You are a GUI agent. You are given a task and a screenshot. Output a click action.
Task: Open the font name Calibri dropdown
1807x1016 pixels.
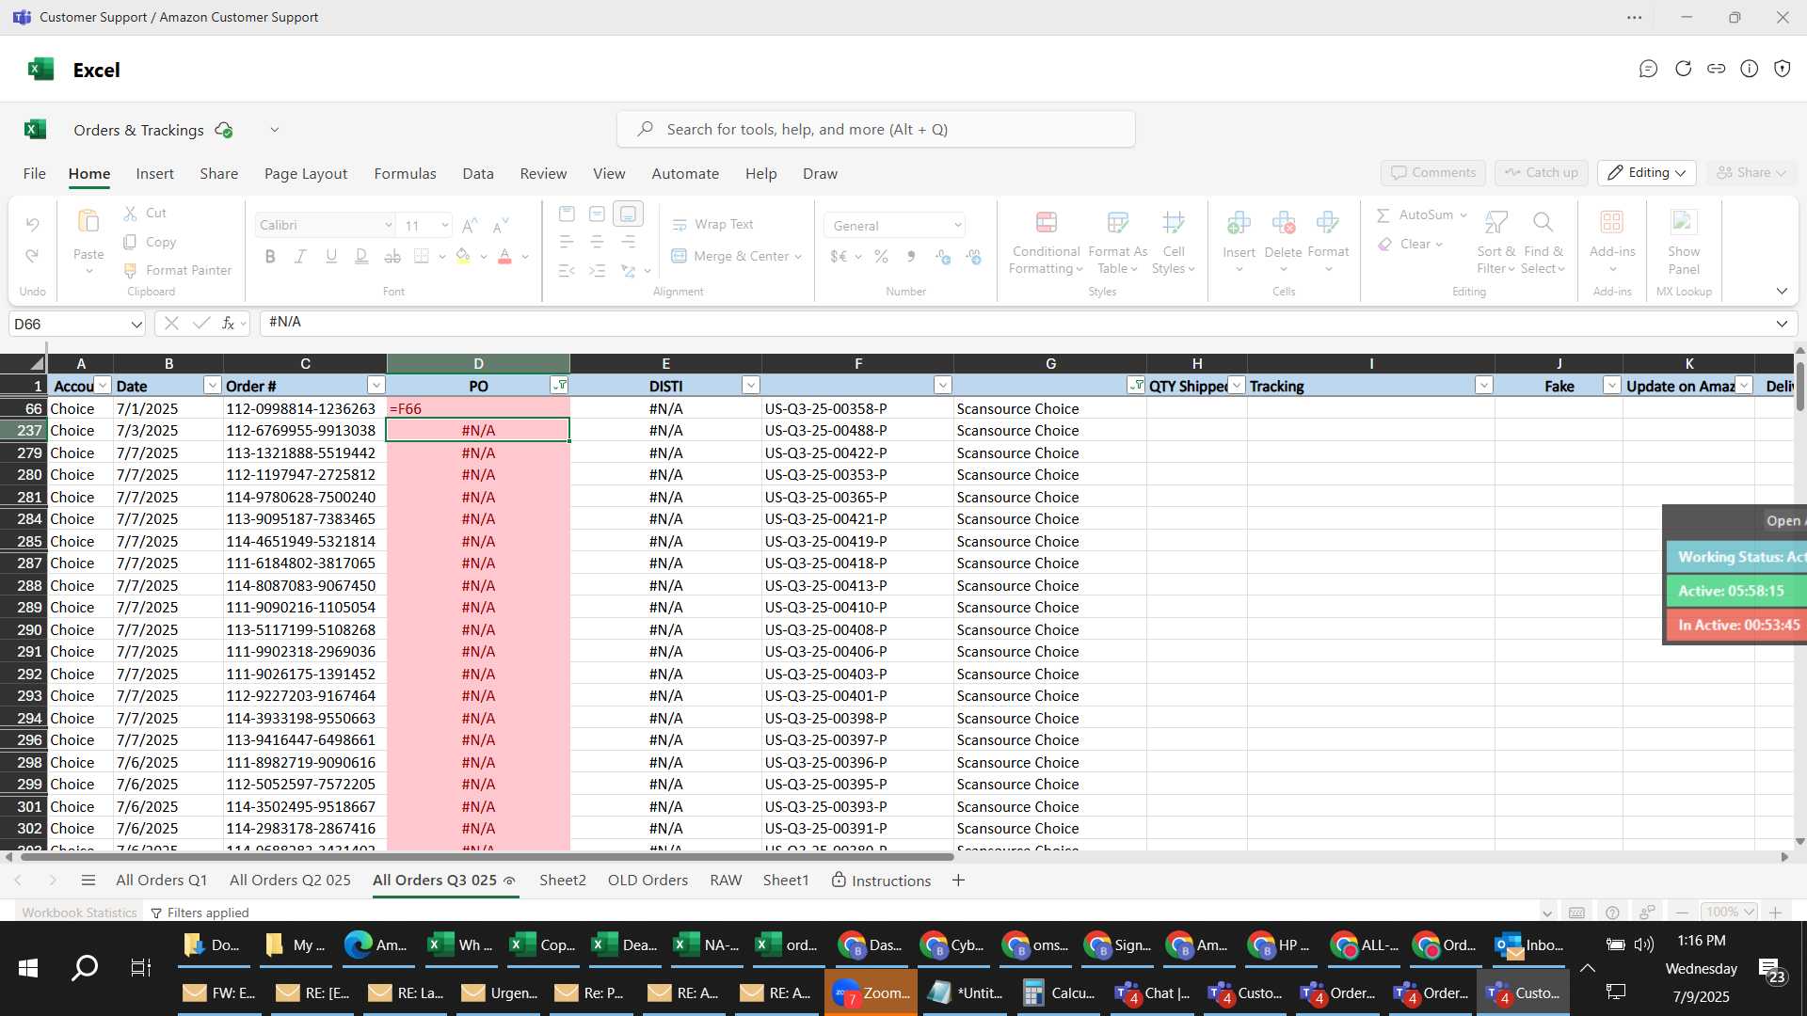388,226
